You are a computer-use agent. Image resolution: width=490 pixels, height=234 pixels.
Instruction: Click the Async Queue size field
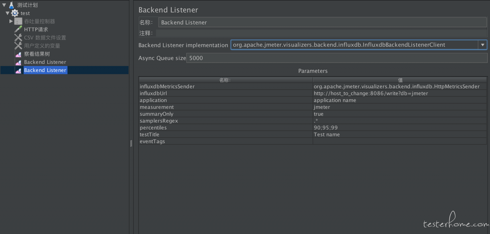click(336, 58)
